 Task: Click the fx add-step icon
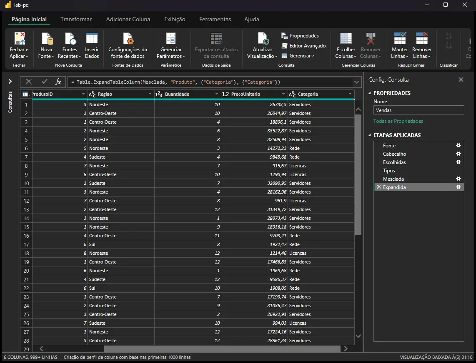point(58,82)
